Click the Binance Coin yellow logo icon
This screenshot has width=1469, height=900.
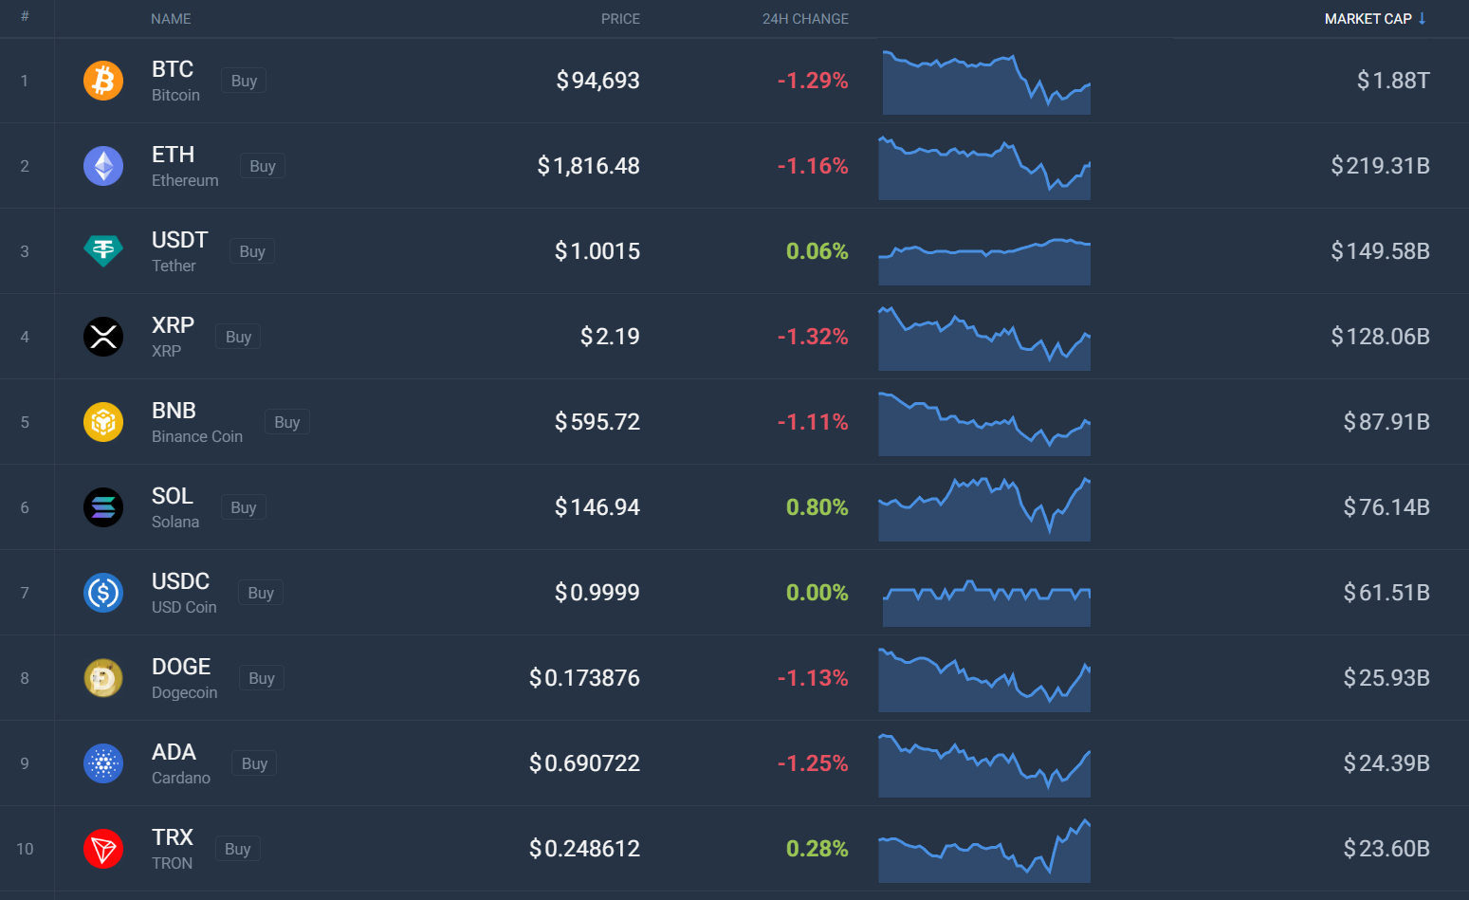(103, 422)
